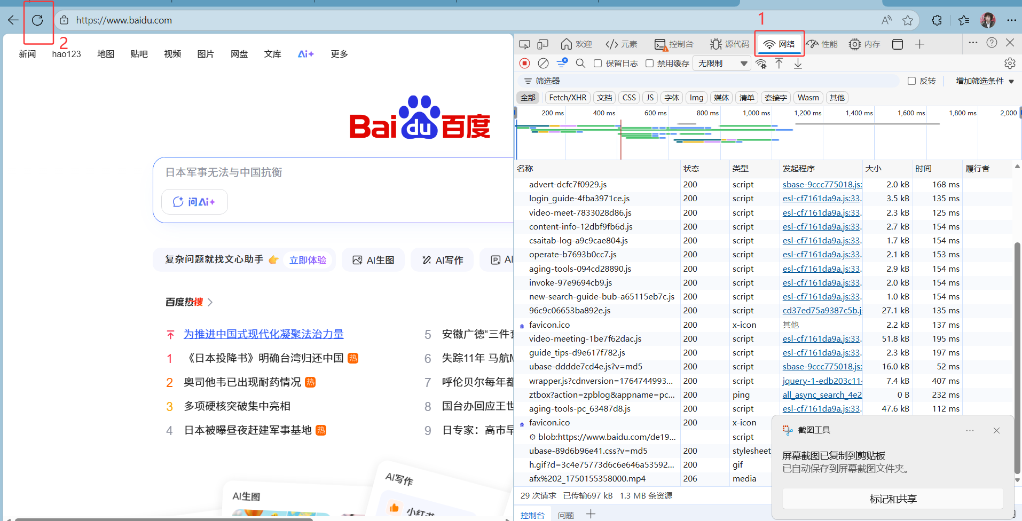
Task: Switch to the 问题 drawer tab
Action: (x=565, y=515)
